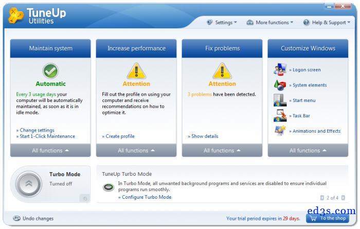
Task: Click the Increase performance warning icon
Action: click(136, 71)
